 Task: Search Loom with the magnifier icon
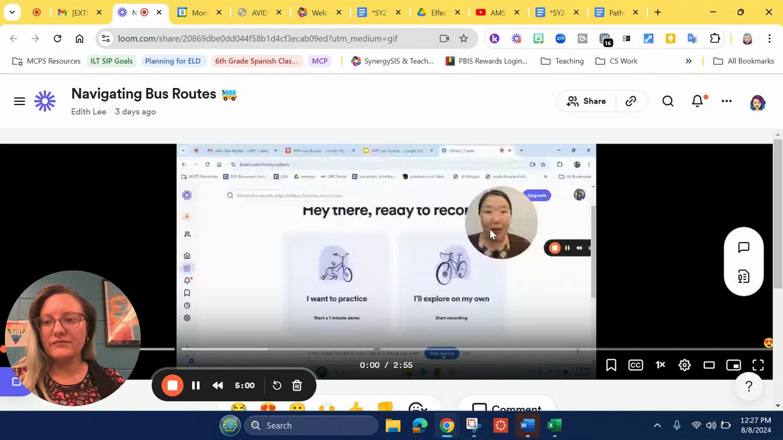click(668, 101)
